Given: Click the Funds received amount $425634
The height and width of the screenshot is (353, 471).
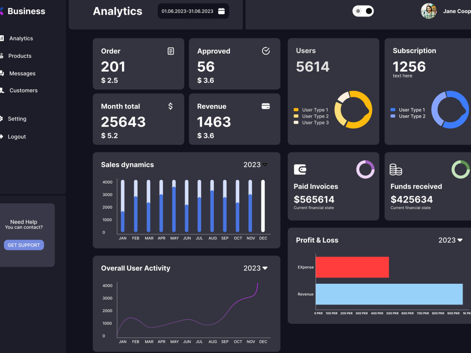Looking at the screenshot, I should (412, 199).
